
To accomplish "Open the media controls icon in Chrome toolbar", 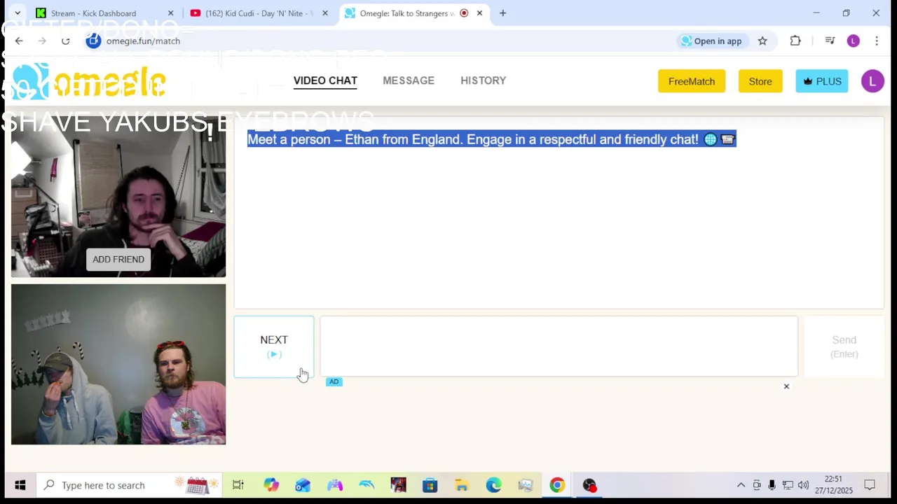I will click(x=830, y=41).
